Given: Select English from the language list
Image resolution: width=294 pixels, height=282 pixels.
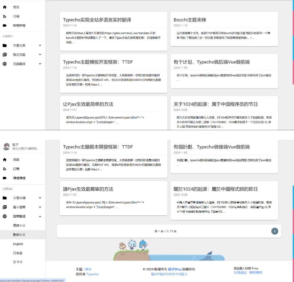Looking at the screenshot, I should [18, 244].
